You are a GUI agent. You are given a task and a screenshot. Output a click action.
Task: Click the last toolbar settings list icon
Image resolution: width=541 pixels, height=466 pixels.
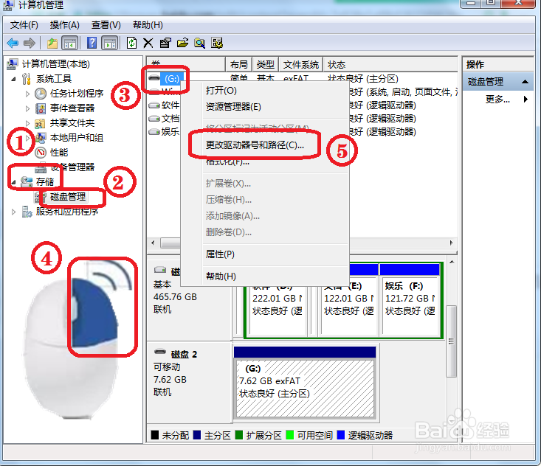point(217,43)
